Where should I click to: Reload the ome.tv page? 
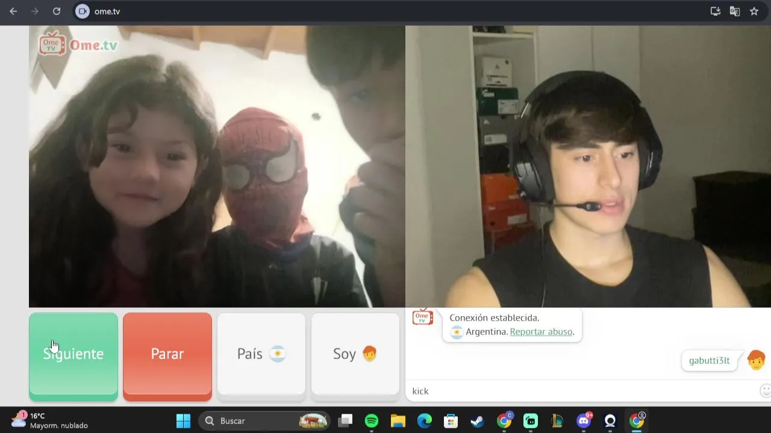(57, 11)
